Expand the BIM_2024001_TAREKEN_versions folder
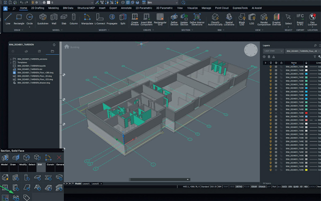The height and width of the screenshot is (201, 321). click(11, 59)
